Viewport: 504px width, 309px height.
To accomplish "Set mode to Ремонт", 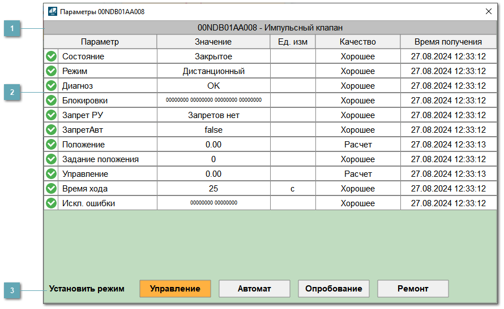I will coord(413,289).
